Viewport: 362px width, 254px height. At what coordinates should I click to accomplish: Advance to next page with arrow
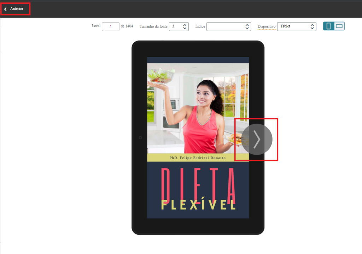257,140
